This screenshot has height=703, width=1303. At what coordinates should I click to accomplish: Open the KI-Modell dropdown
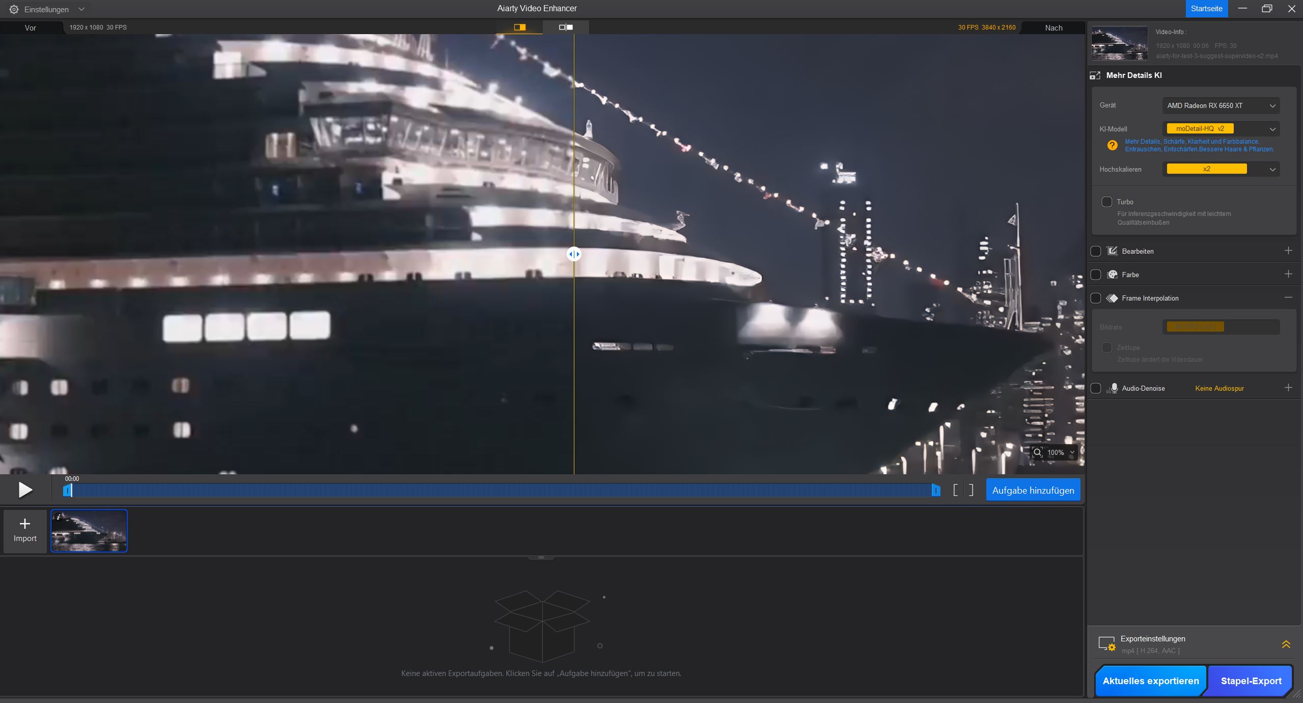coord(1221,129)
